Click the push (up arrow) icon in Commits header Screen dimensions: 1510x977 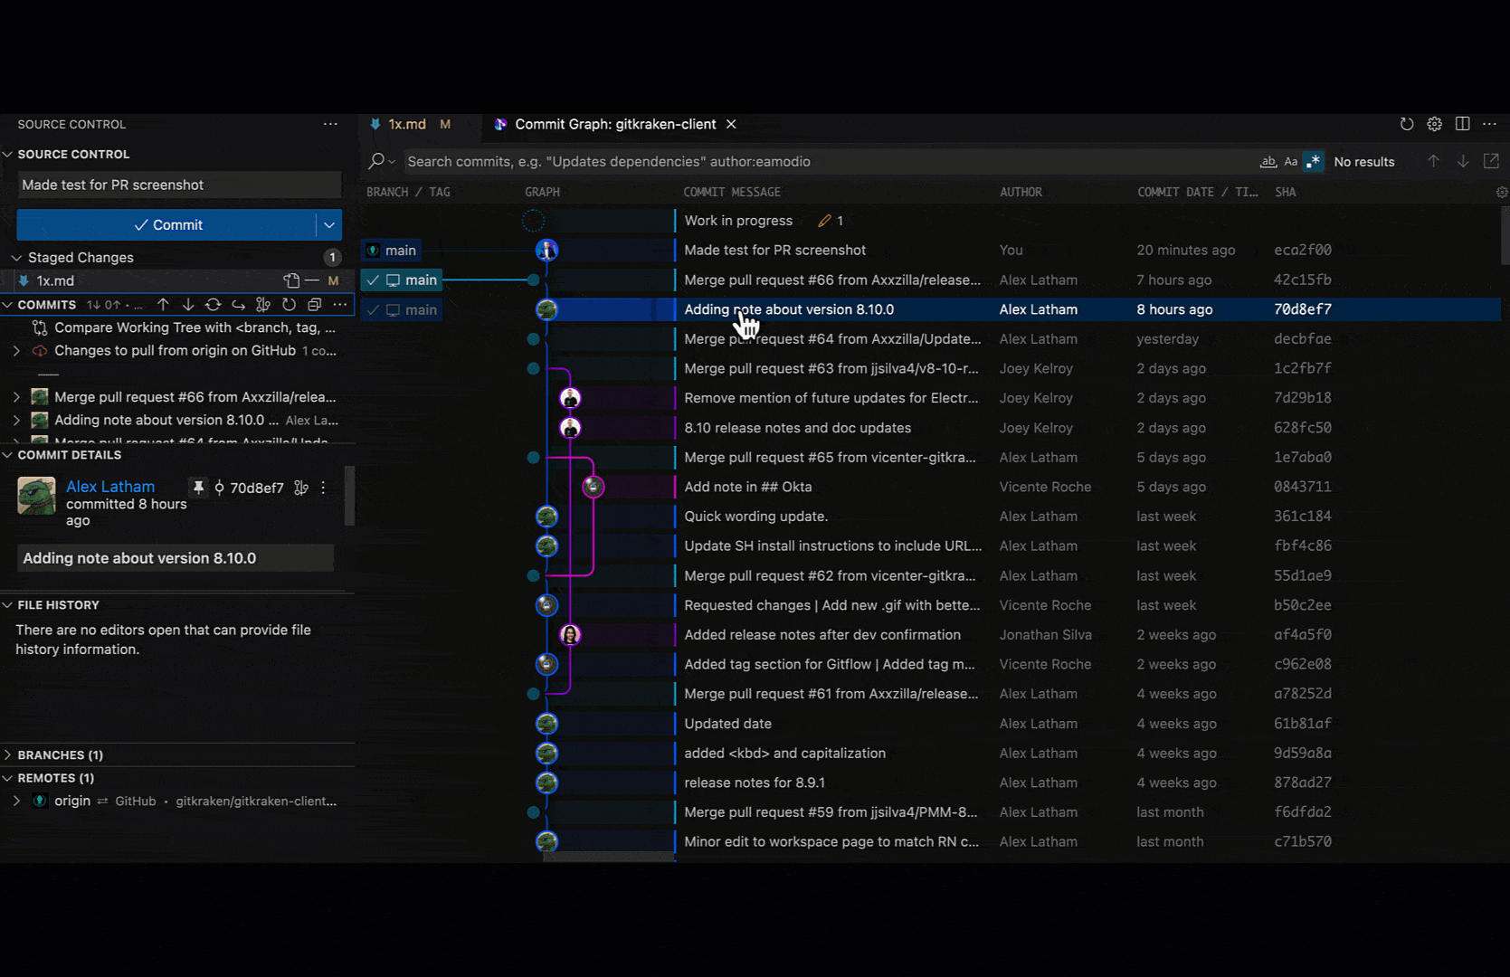pyautogui.click(x=163, y=305)
